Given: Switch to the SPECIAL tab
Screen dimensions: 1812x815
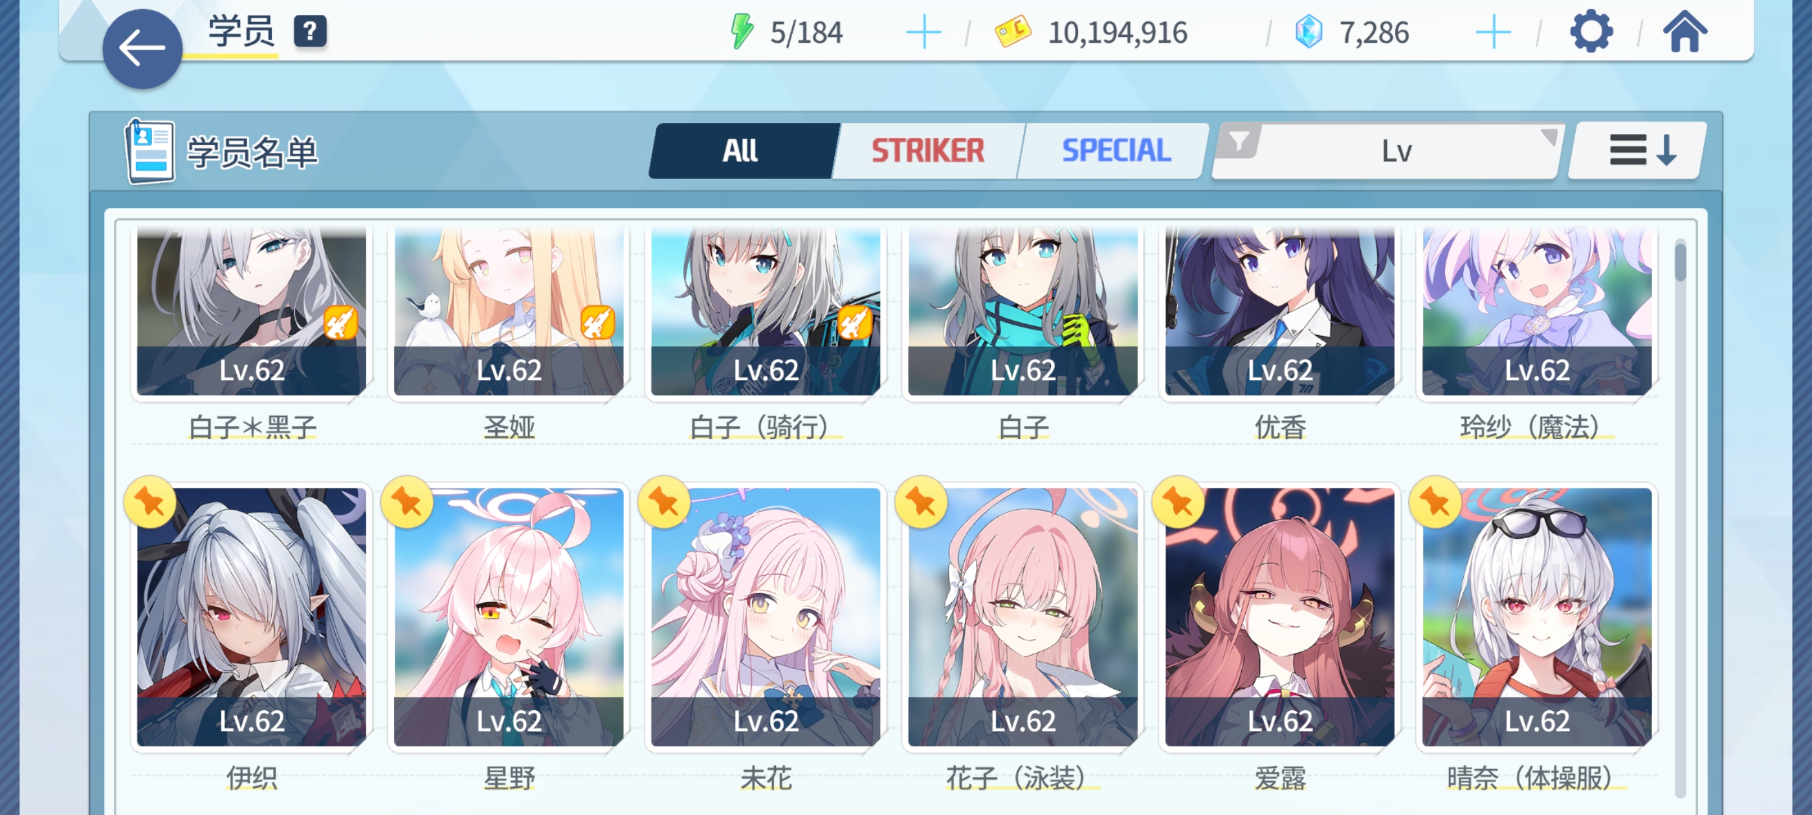Looking at the screenshot, I should tap(1116, 151).
